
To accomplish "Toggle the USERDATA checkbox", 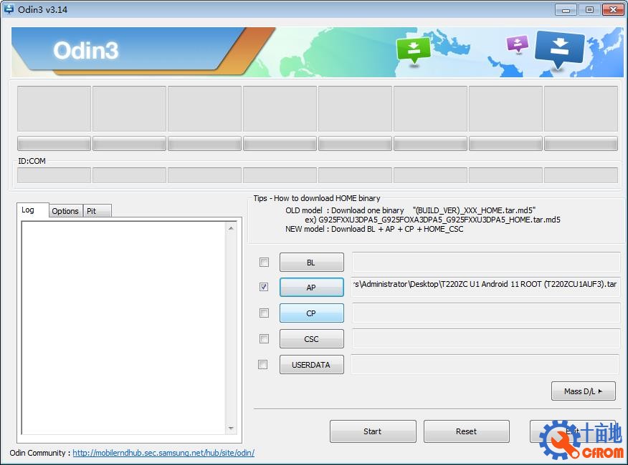I will point(263,365).
